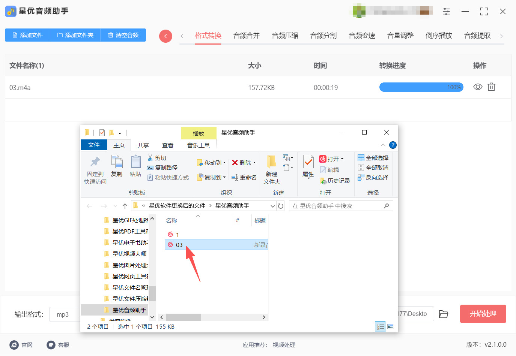Click 反向选择 in ribbon
The height and width of the screenshot is (356, 516).
click(373, 177)
